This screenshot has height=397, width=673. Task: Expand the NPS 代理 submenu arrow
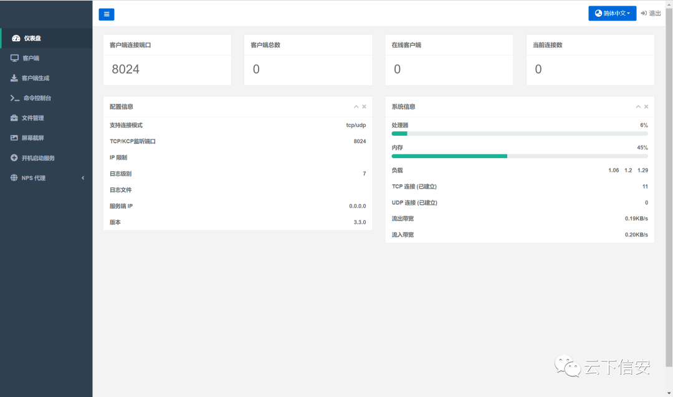click(x=83, y=178)
